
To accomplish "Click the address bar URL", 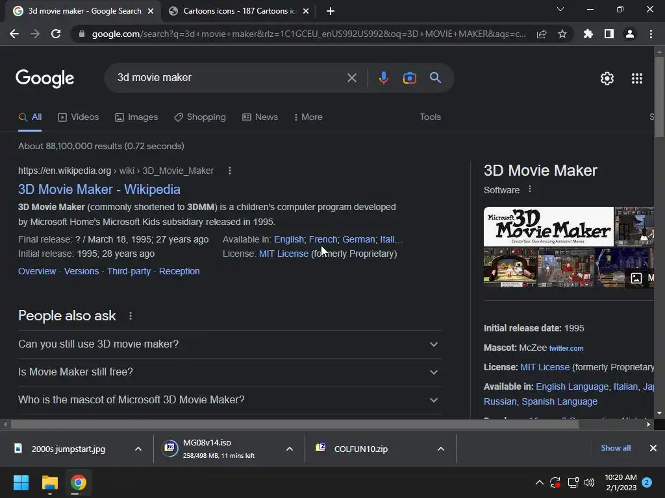I will click(308, 34).
